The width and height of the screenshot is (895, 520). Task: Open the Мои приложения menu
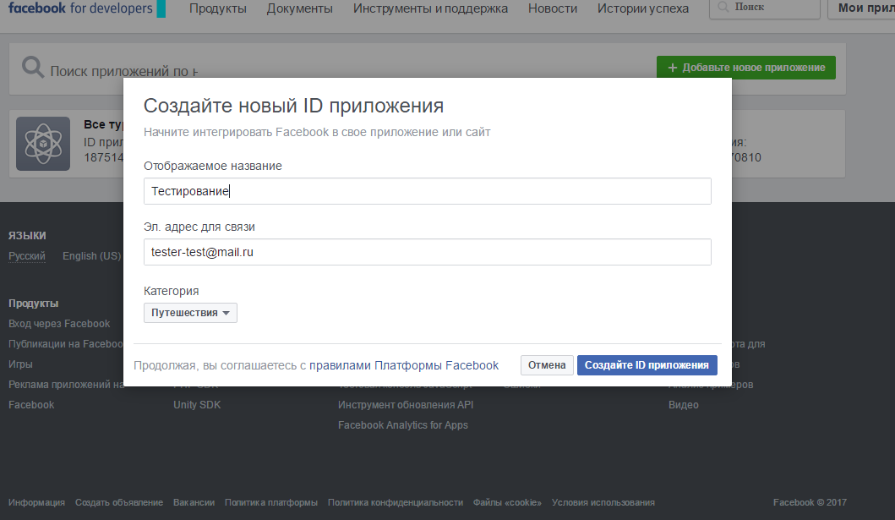click(x=862, y=8)
